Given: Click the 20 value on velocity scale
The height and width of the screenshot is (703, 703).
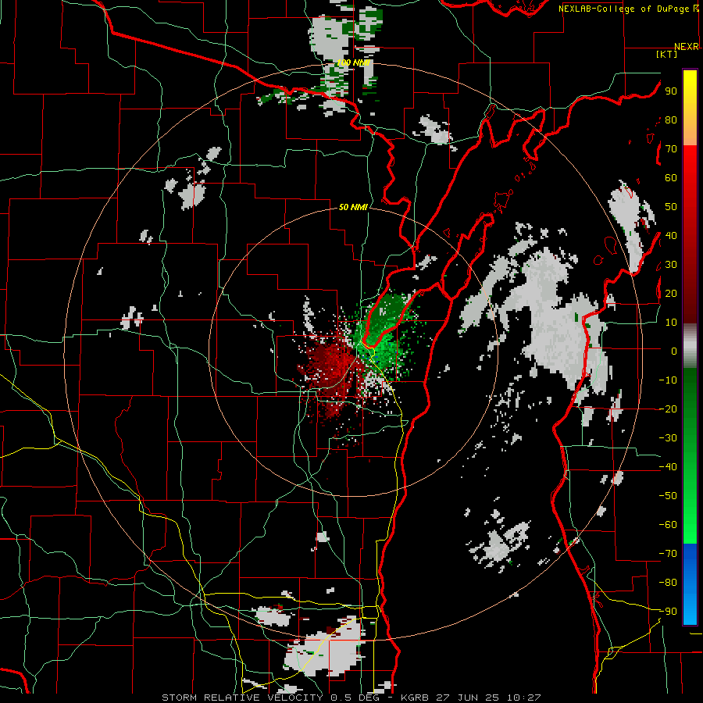Looking at the screenshot, I should [671, 293].
